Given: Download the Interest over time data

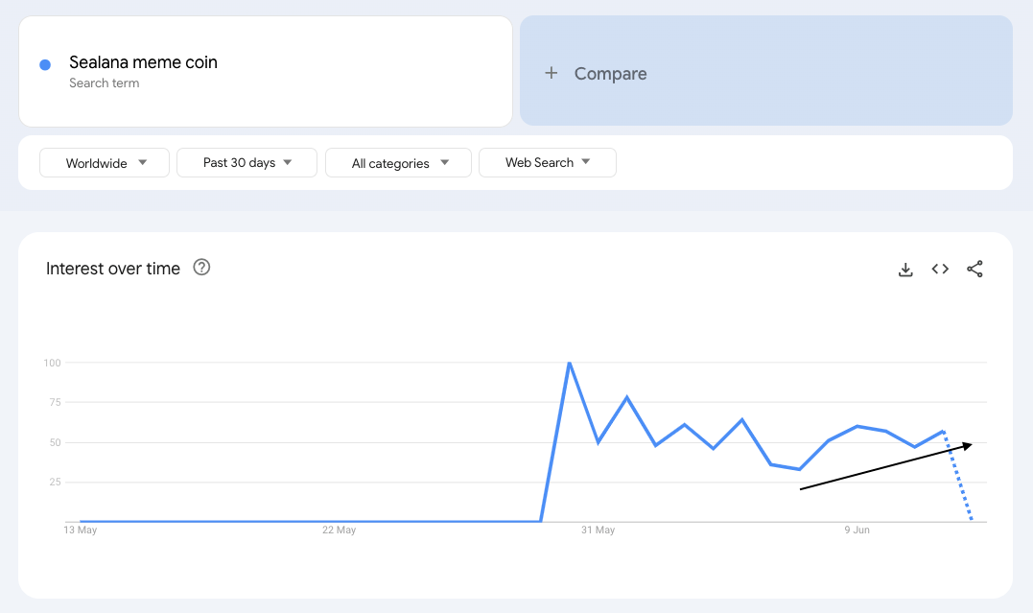Looking at the screenshot, I should 905,270.
